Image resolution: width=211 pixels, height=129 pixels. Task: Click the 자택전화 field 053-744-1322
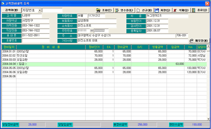click(36, 26)
